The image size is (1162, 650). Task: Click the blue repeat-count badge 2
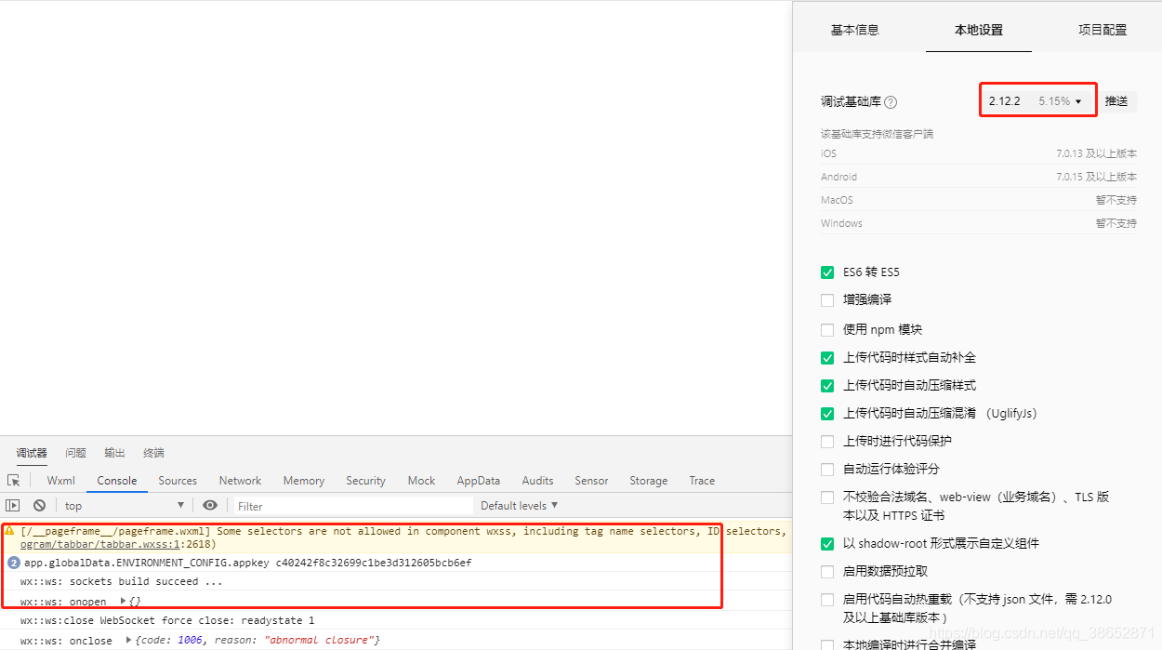pyautogui.click(x=14, y=563)
